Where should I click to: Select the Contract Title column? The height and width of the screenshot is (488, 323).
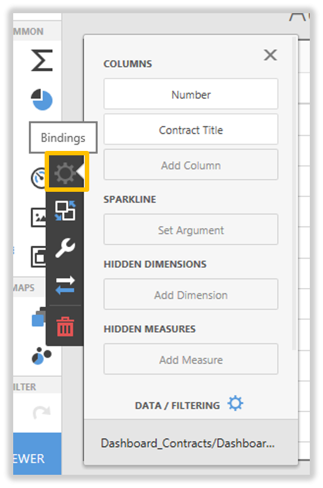(x=191, y=130)
